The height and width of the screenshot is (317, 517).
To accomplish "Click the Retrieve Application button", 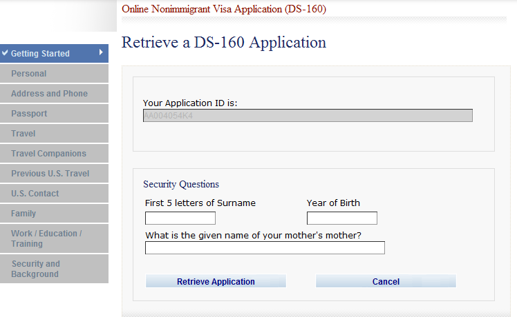I will point(216,281).
